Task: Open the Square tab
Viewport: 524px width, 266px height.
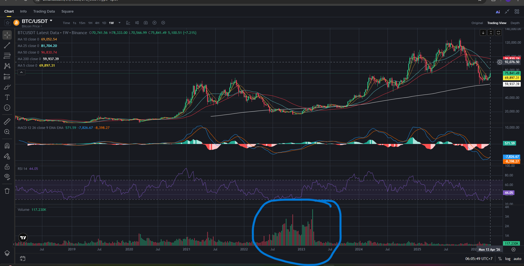Action: pos(67,11)
